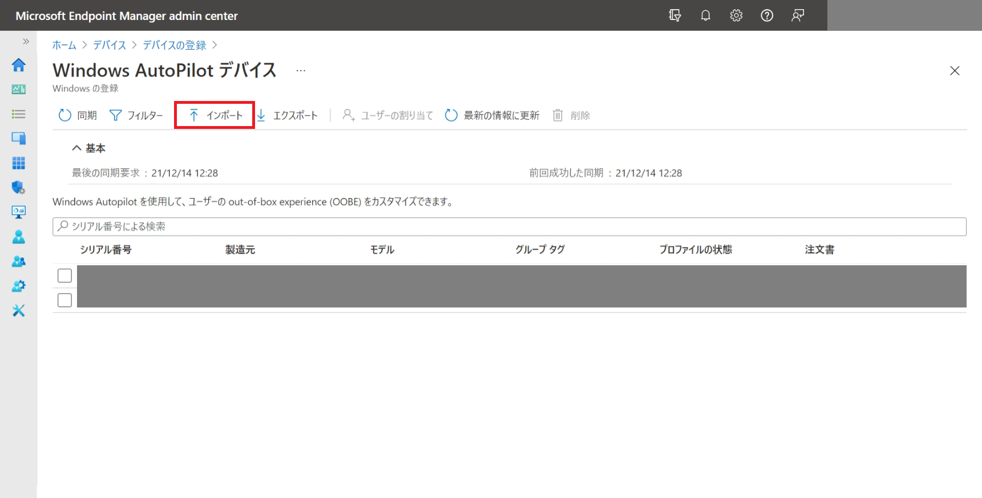982x498 pixels.
Task: Open the notifications bell
Action: pyautogui.click(x=705, y=15)
